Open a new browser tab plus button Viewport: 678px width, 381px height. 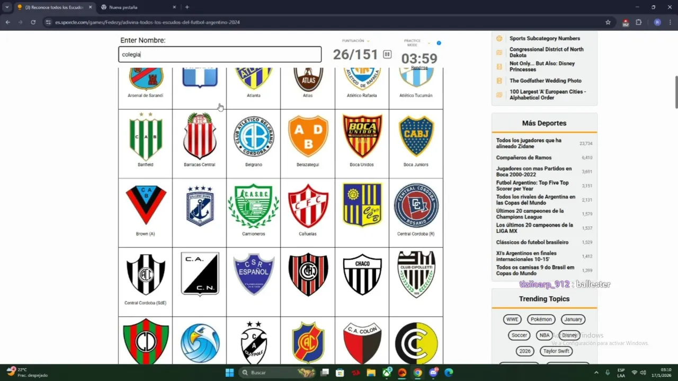coord(187,7)
